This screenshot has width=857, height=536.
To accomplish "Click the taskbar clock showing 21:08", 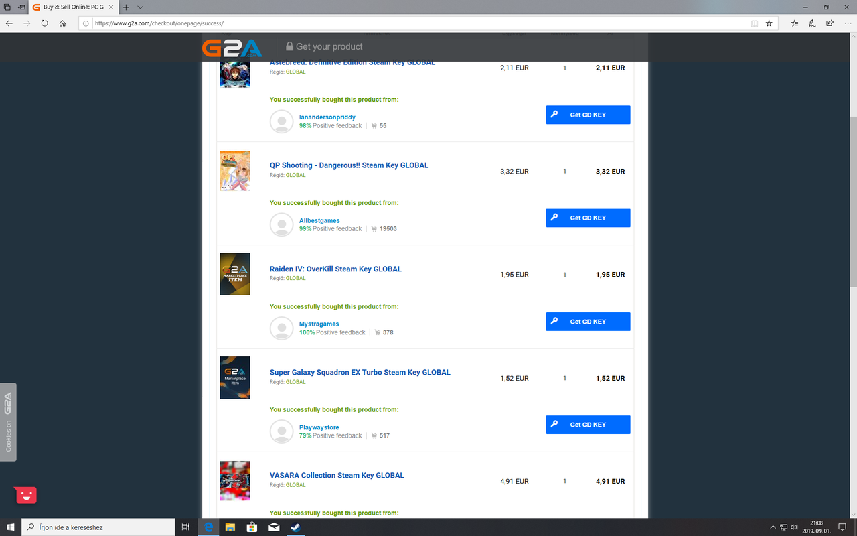I will [x=816, y=527].
